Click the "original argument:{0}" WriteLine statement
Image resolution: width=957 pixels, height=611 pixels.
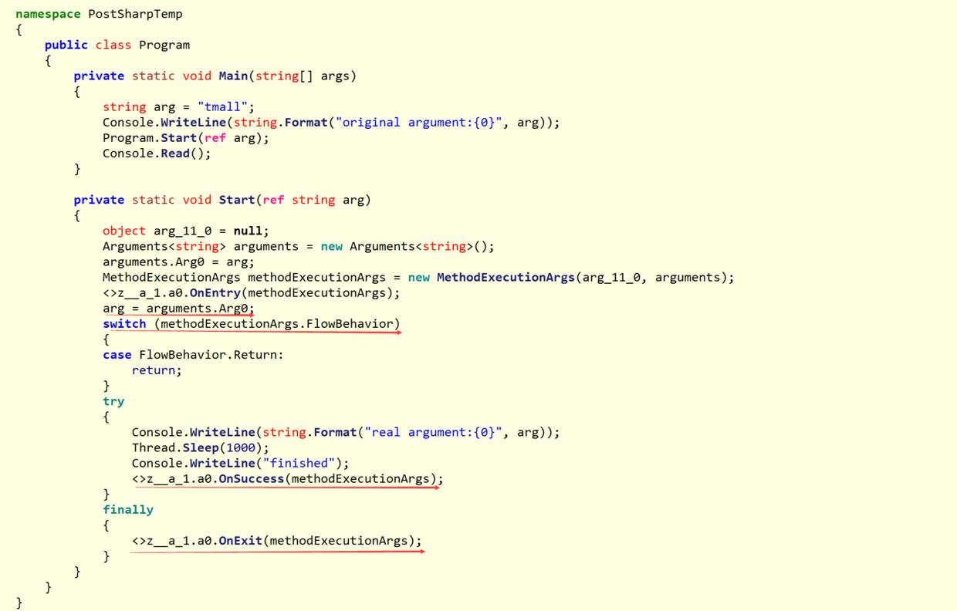coord(331,122)
